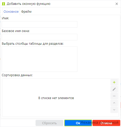Image resolution: width=121 pixels, height=127 pixels.
Task: Click the red Отмена button
Action: pyautogui.click(x=106, y=123)
